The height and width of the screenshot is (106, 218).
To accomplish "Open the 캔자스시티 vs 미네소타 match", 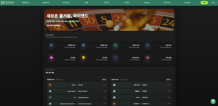I will click(x=142, y=85).
